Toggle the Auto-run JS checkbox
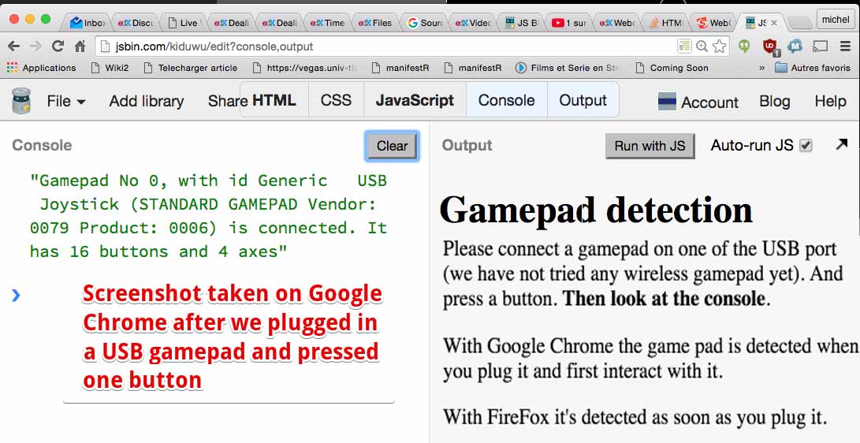The image size is (860, 443). (x=806, y=145)
